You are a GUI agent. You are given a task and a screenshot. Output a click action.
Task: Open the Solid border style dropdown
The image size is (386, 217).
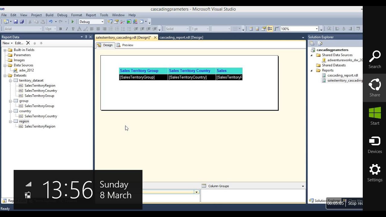point(187,29)
